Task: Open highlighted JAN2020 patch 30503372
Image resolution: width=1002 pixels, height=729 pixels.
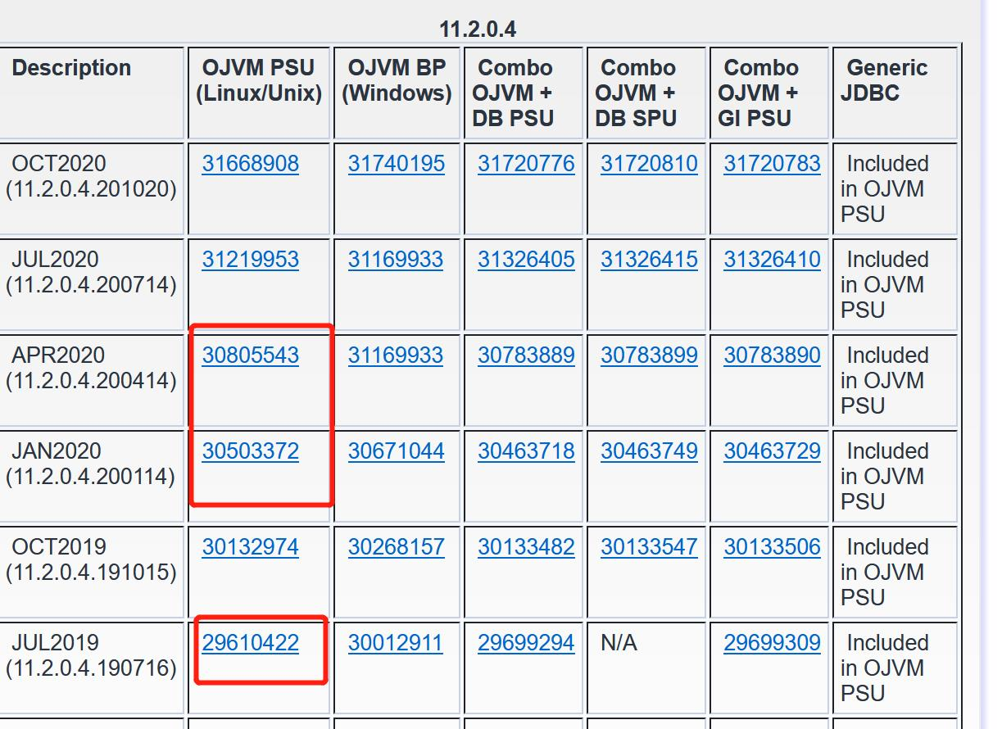Action: pyautogui.click(x=250, y=451)
